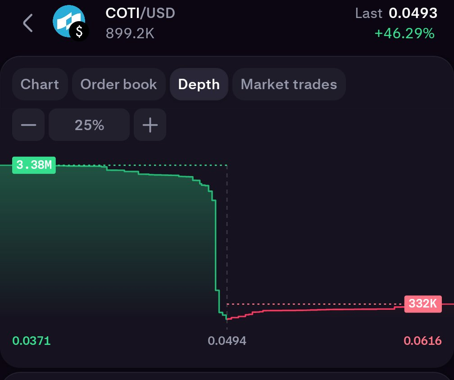The width and height of the screenshot is (454, 380).
Task: Open the COTI/USD pair title
Action: click(x=140, y=13)
